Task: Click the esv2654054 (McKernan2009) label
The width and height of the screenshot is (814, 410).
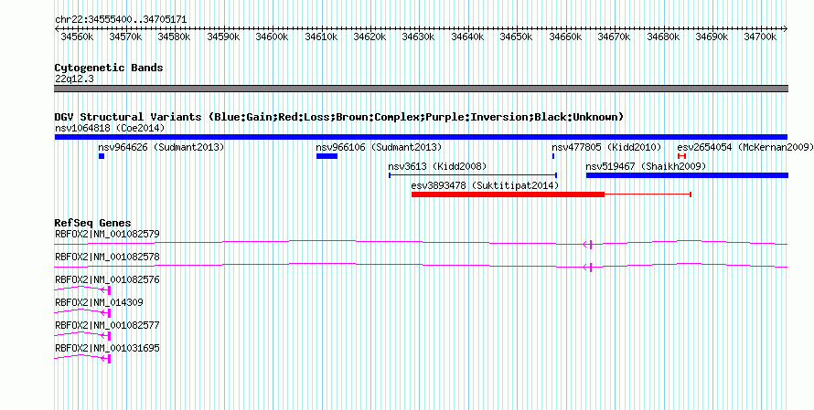Action: click(745, 148)
